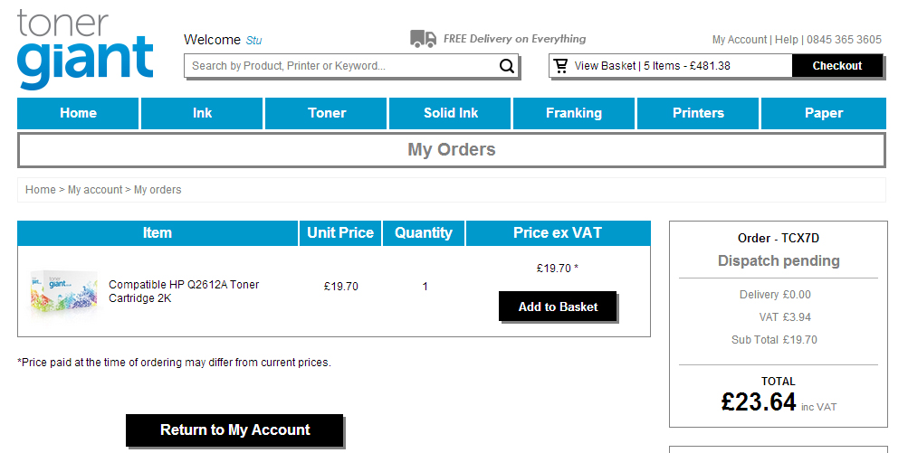The image size is (908, 453).
Task: View Basket with 5 items link
Action: pyautogui.click(x=652, y=66)
